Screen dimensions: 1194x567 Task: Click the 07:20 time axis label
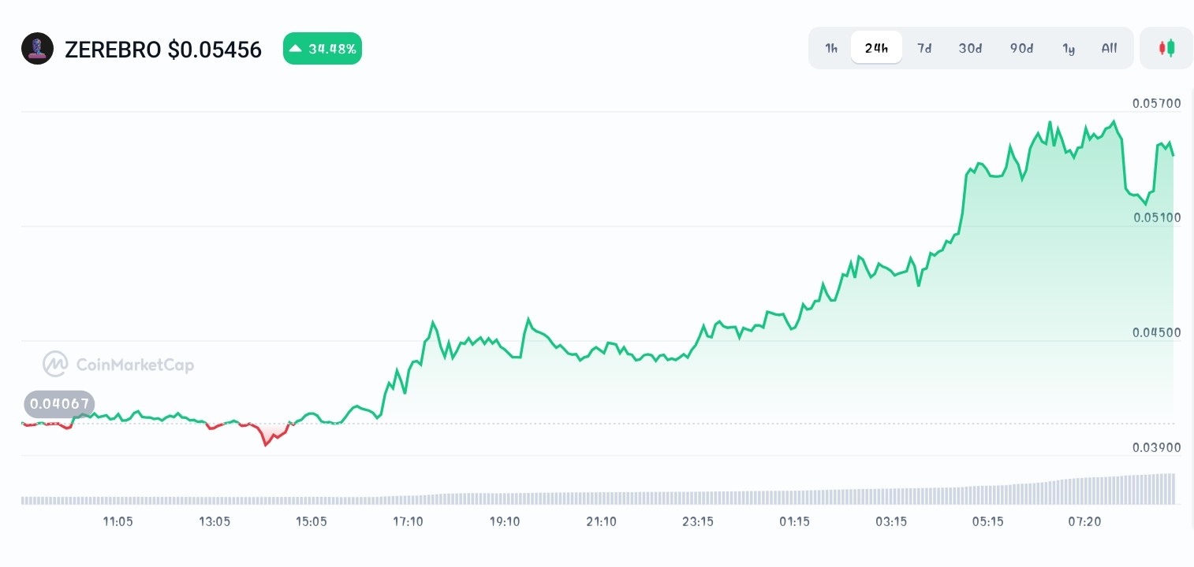click(x=1084, y=521)
